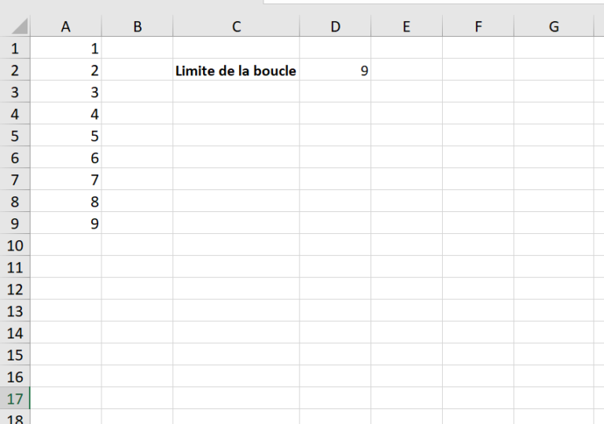Select cell A5 containing 5
Screen dimensions: 604x424
tap(66, 137)
